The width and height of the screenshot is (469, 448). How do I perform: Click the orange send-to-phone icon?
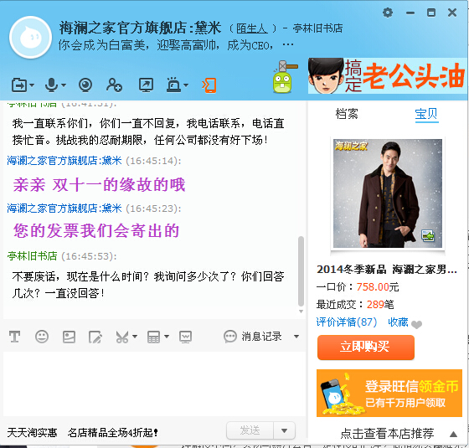pos(209,85)
